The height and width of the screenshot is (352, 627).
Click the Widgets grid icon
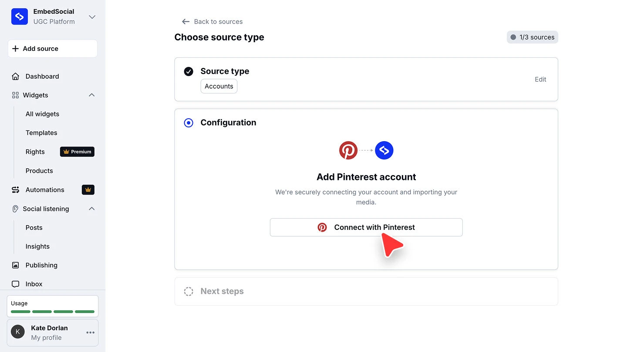[x=15, y=95]
